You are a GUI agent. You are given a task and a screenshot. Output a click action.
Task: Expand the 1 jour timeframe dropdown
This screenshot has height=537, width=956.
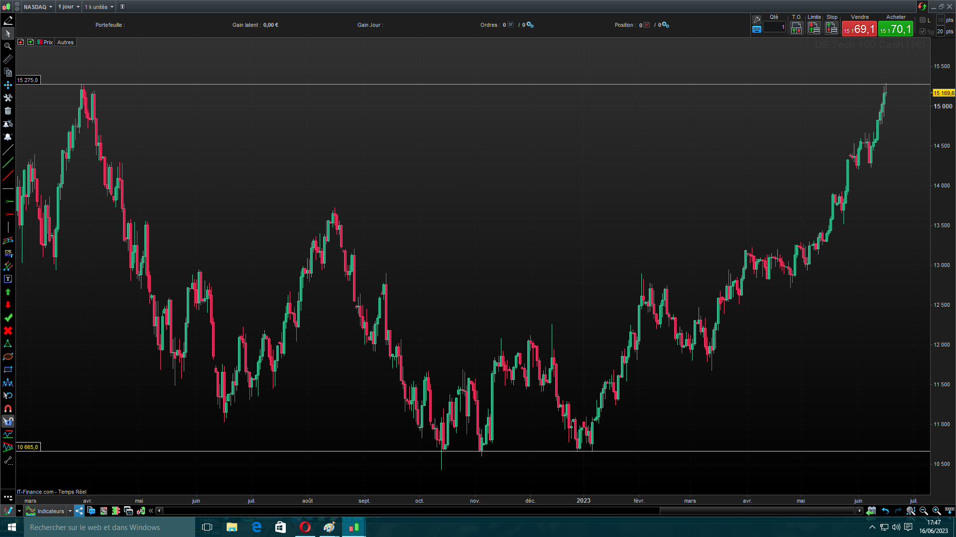coord(69,7)
